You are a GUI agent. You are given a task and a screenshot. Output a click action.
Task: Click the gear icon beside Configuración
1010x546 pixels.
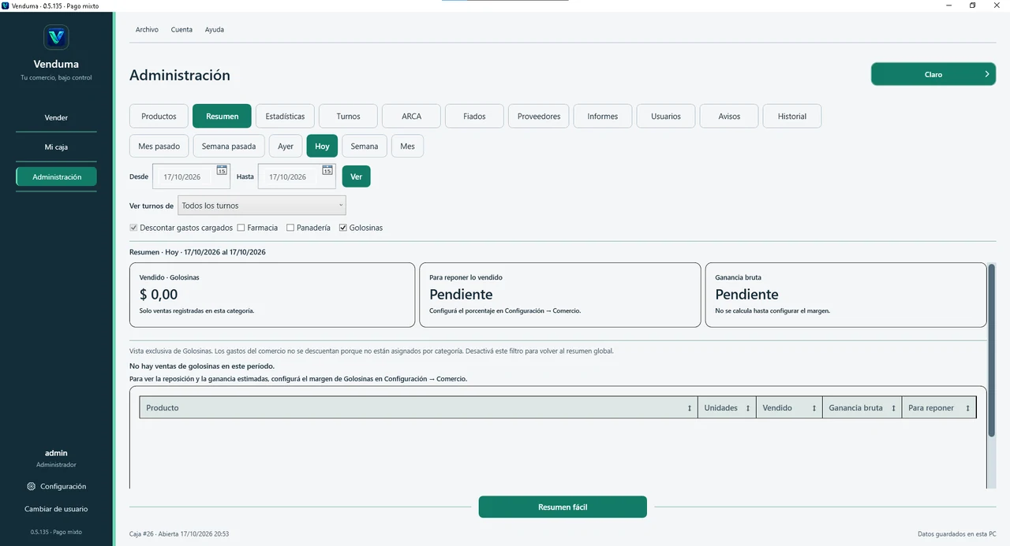[31, 486]
